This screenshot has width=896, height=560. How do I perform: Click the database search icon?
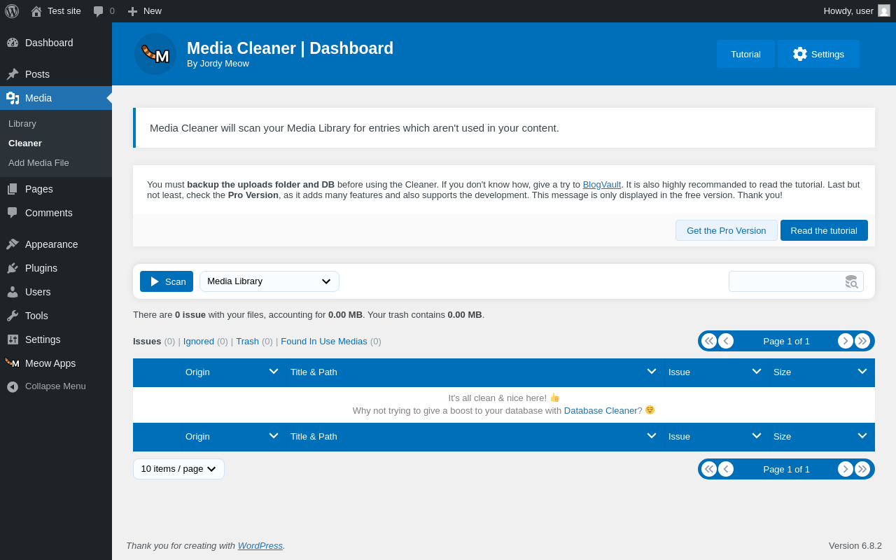(852, 281)
